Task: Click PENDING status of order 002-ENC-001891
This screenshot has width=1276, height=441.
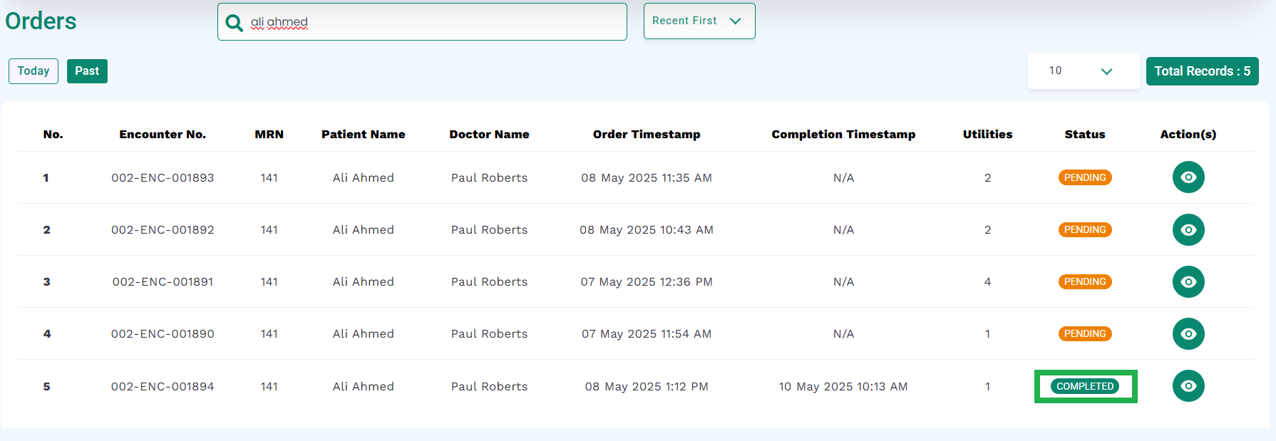Action: [1085, 281]
